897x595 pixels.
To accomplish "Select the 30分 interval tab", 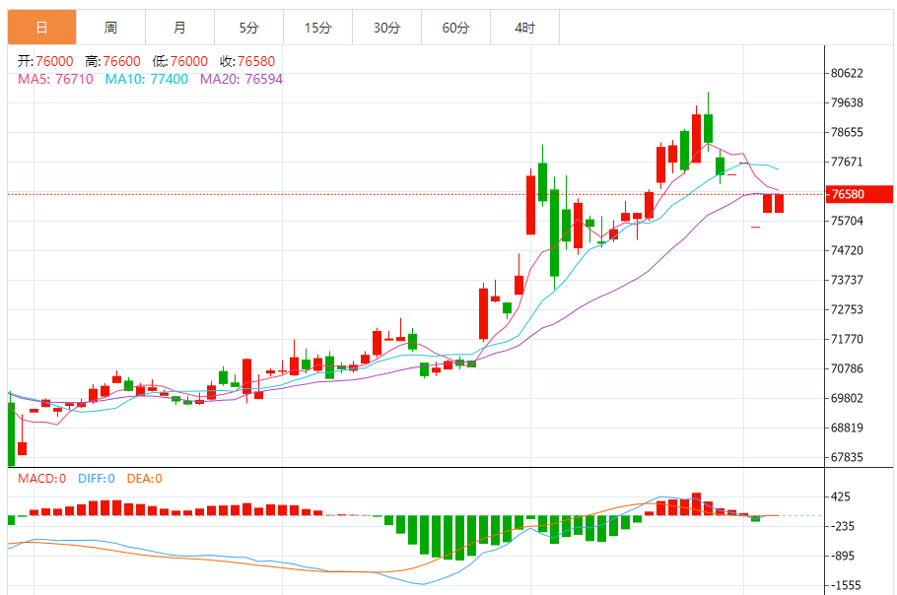I will click(x=386, y=28).
